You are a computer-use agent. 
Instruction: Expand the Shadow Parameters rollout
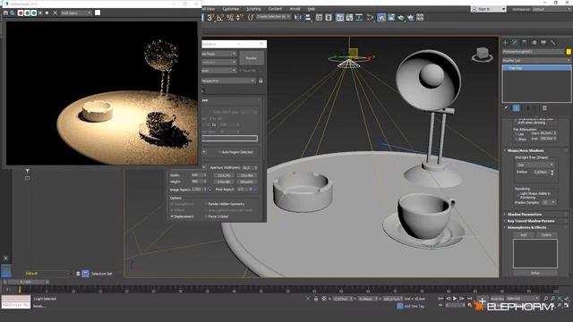point(525,215)
